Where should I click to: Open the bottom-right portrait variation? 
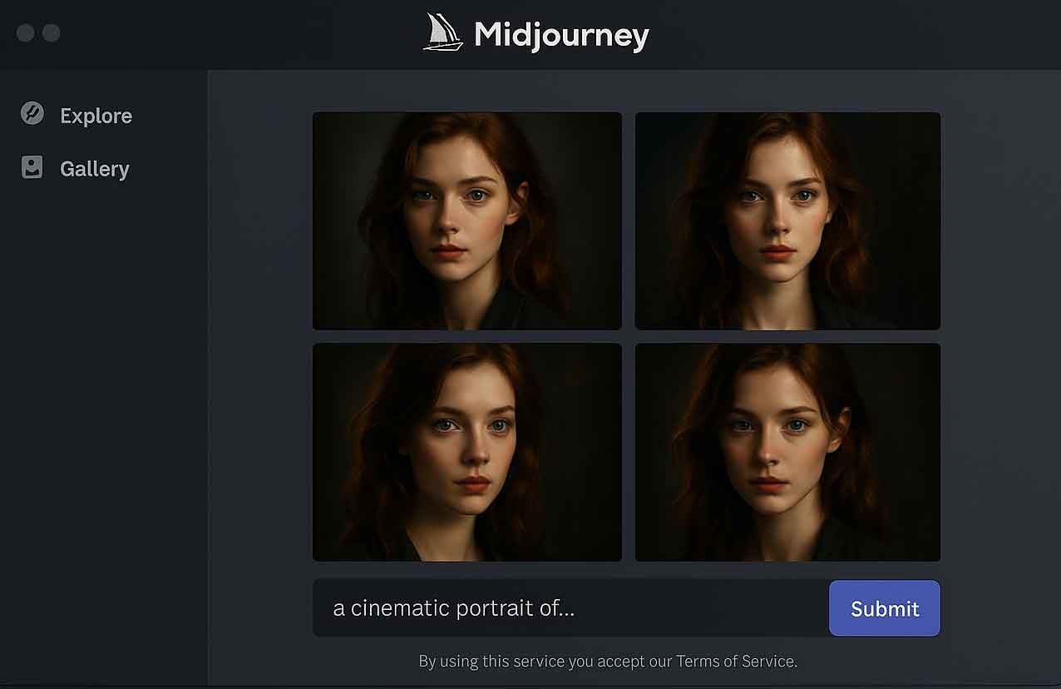point(787,451)
